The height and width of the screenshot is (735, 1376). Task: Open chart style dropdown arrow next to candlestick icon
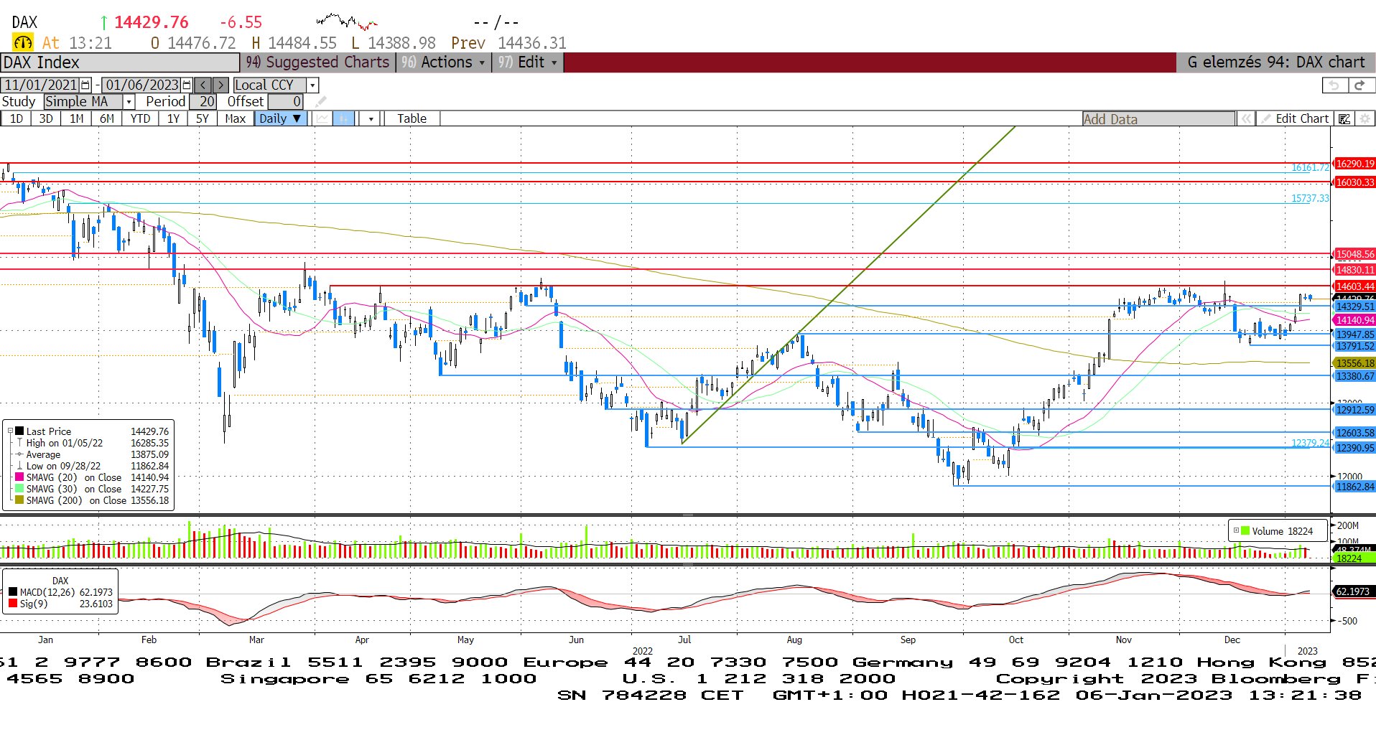coord(371,119)
